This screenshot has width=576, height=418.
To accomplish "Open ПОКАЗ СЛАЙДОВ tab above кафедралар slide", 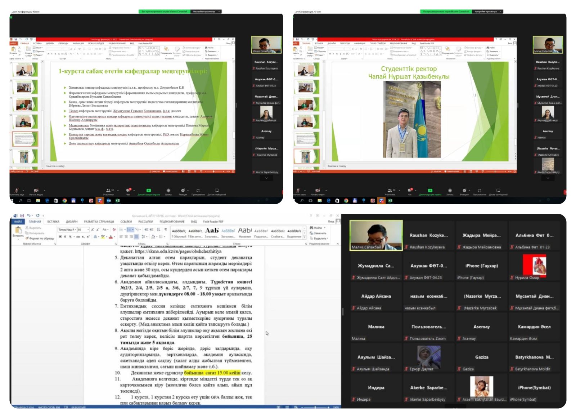I will (96, 43).
